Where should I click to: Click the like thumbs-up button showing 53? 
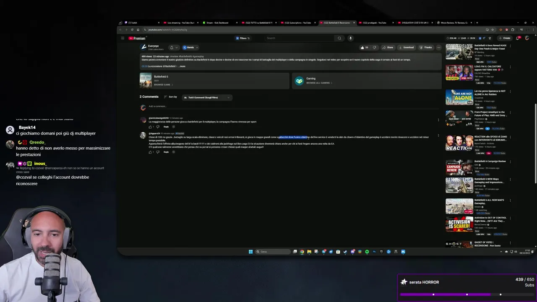tap(364, 47)
